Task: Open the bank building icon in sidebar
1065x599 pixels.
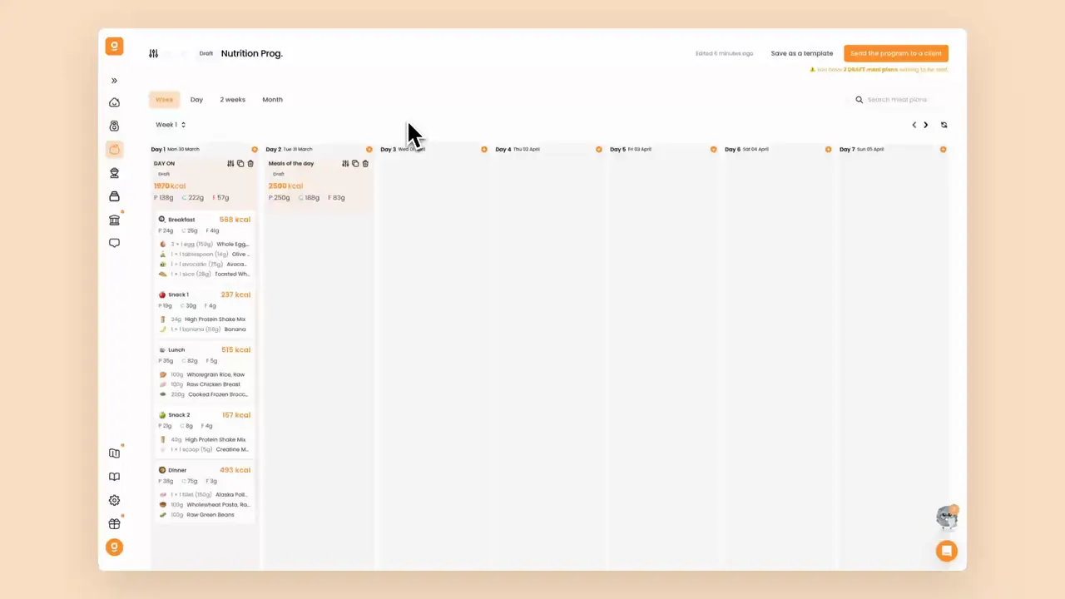Action: [x=115, y=220]
